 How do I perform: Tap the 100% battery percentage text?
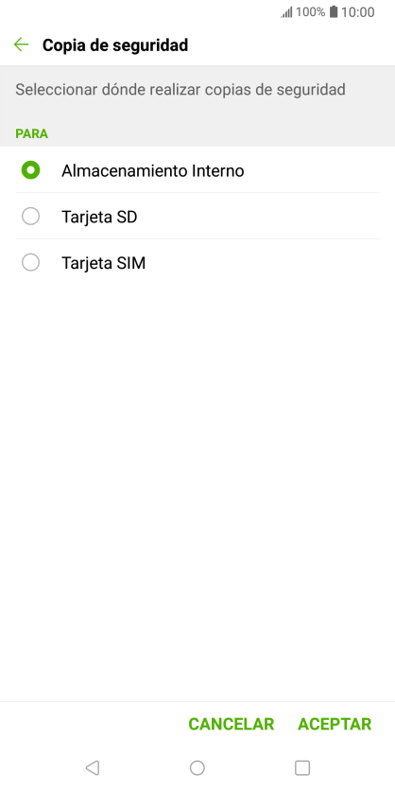coord(310,12)
